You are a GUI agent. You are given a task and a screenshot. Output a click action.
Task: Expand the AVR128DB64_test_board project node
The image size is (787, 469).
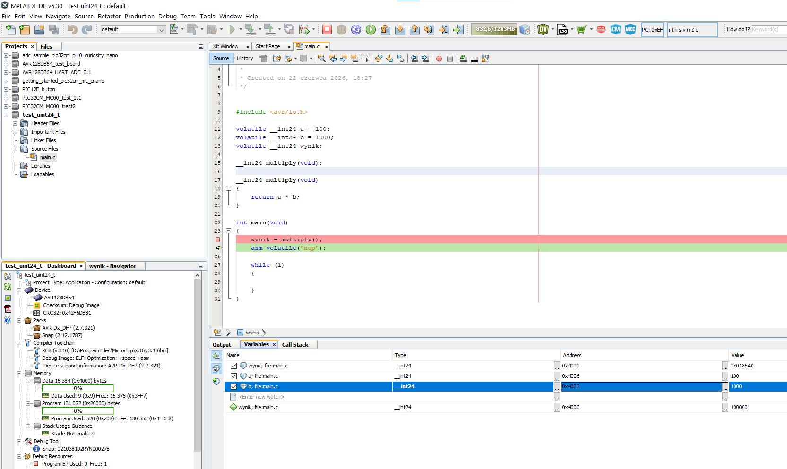point(6,64)
